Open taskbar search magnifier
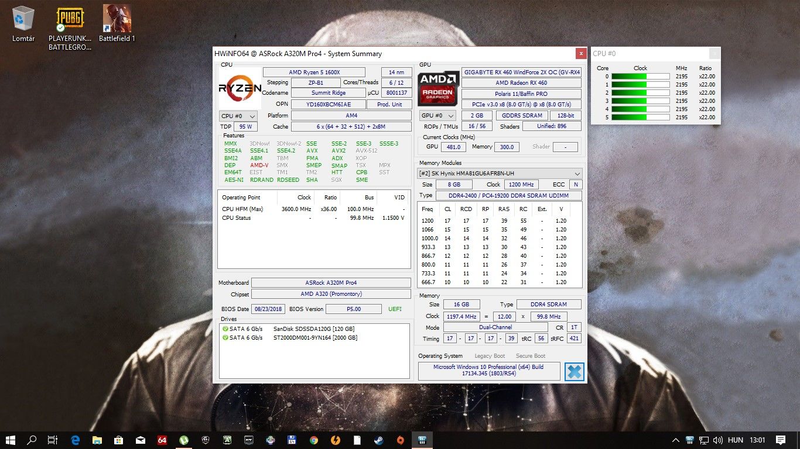The height and width of the screenshot is (449, 800). click(32, 440)
